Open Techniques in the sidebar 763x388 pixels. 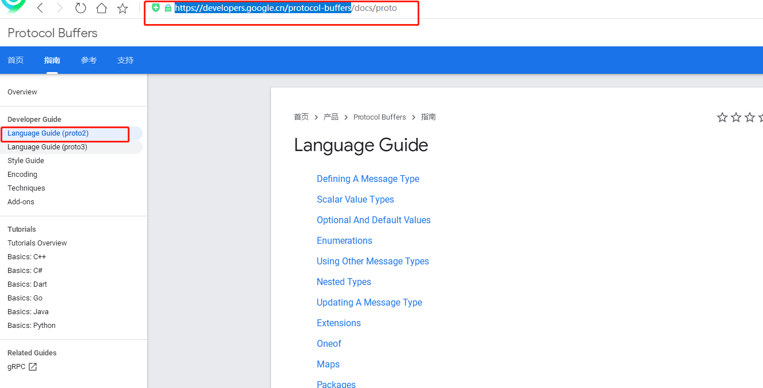(x=26, y=188)
